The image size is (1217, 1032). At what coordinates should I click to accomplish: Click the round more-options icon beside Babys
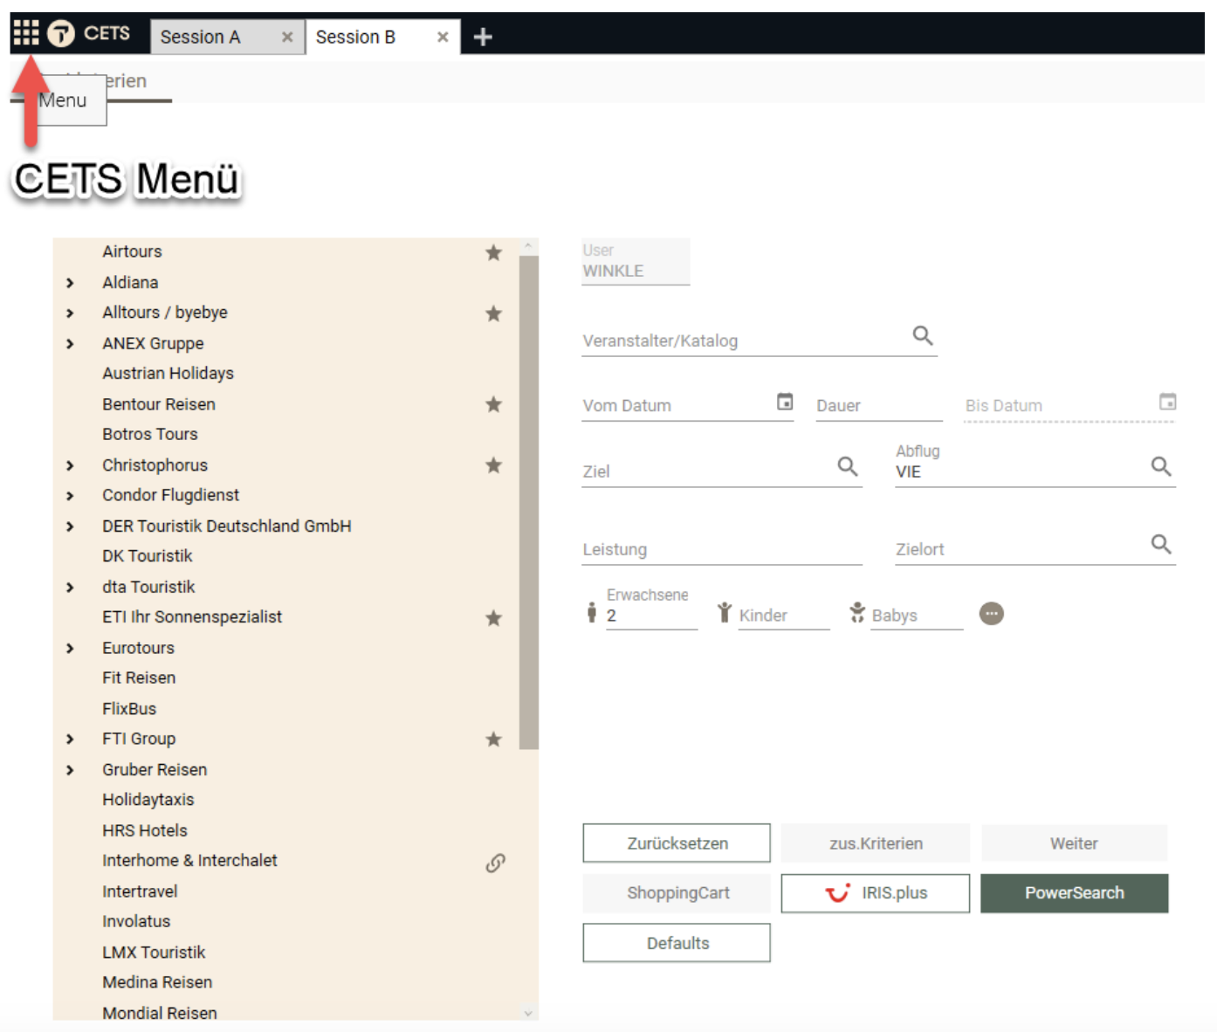pyautogui.click(x=991, y=614)
